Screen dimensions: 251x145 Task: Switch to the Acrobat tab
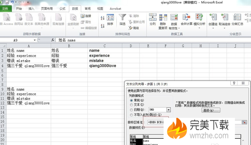[x=115, y=9]
